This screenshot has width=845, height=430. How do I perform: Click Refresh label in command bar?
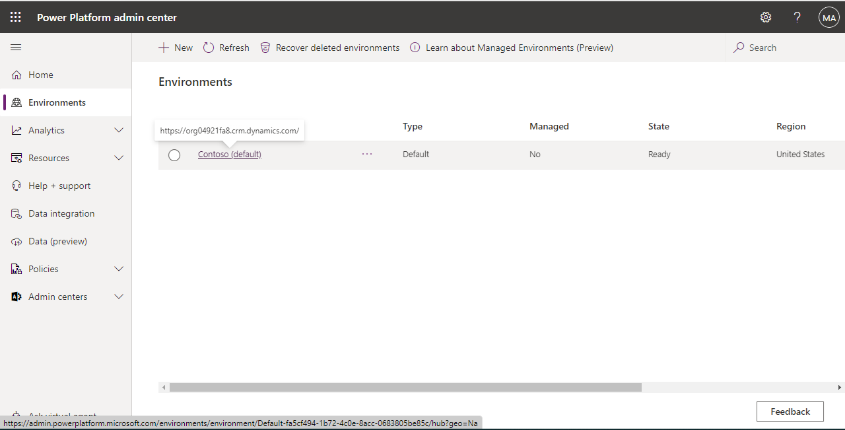click(234, 48)
